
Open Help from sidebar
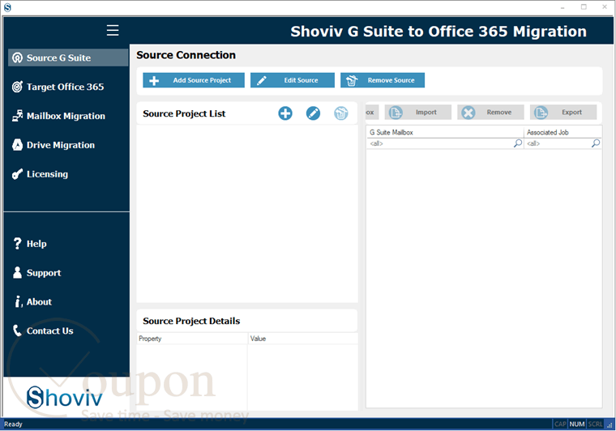click(36, 244)
